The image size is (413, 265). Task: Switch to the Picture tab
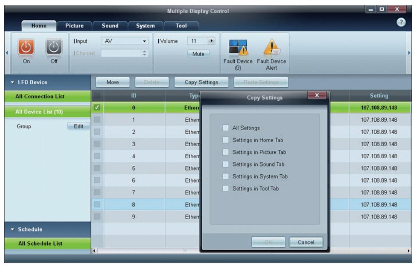click(x=75, y=26)
